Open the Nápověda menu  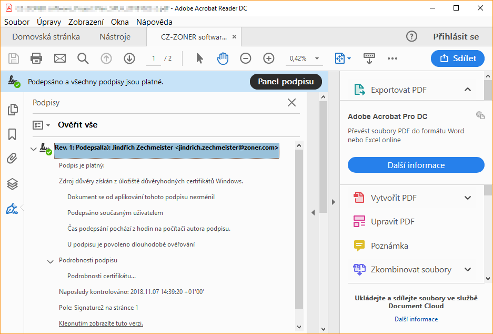coord(154,22)
